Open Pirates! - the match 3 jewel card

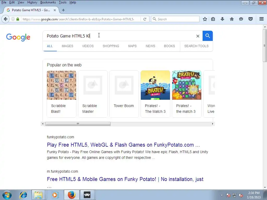[187, 94]
